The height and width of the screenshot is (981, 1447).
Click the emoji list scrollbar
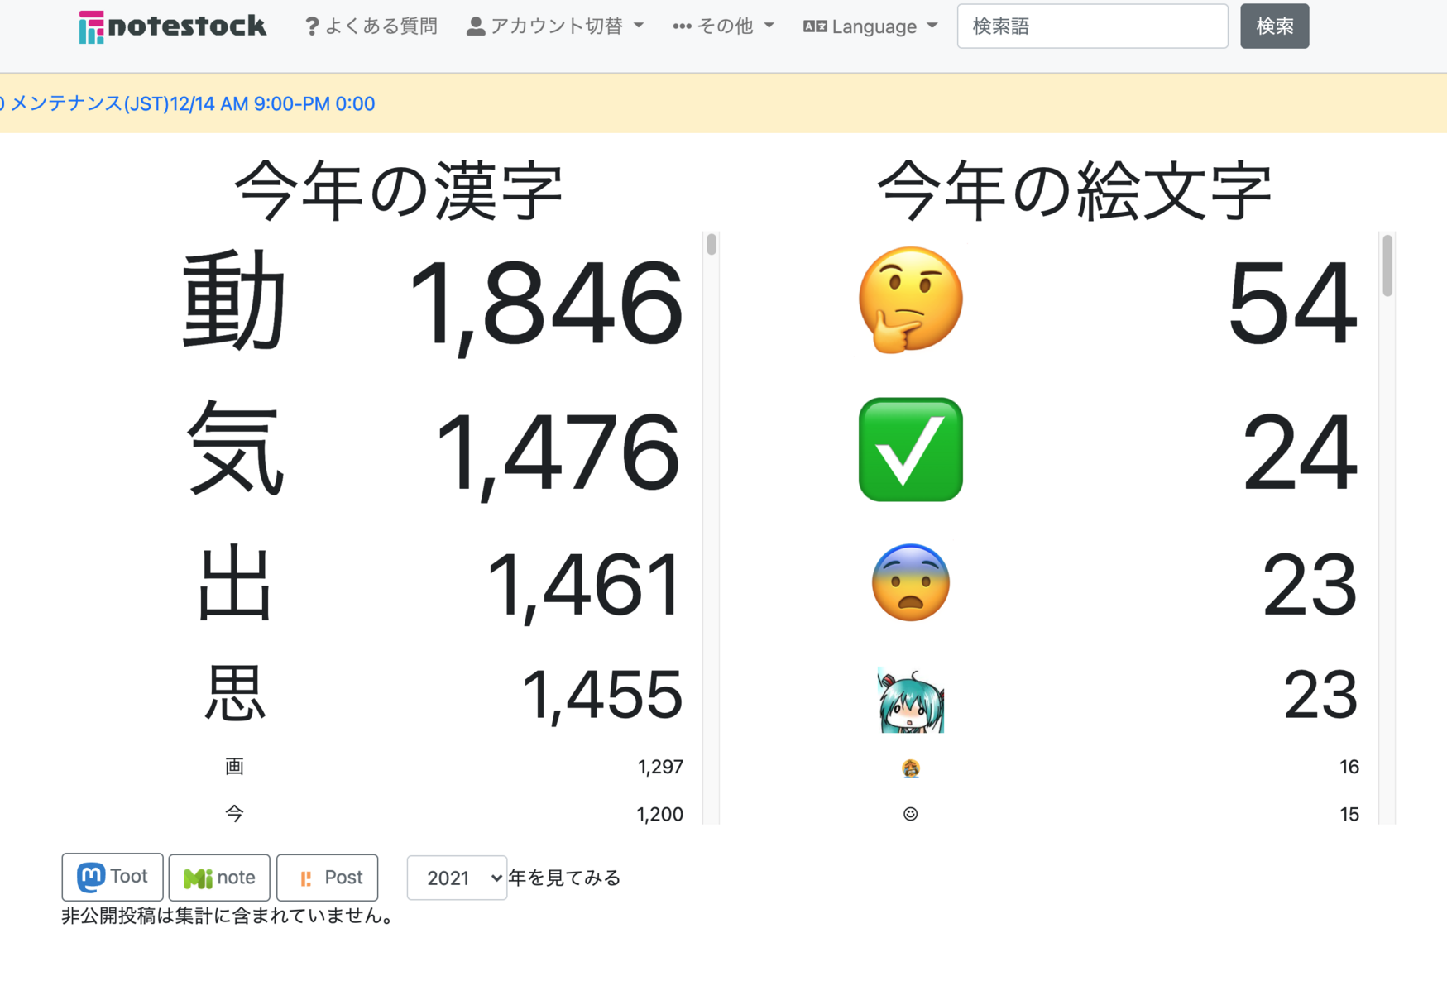click(1387, 265)
